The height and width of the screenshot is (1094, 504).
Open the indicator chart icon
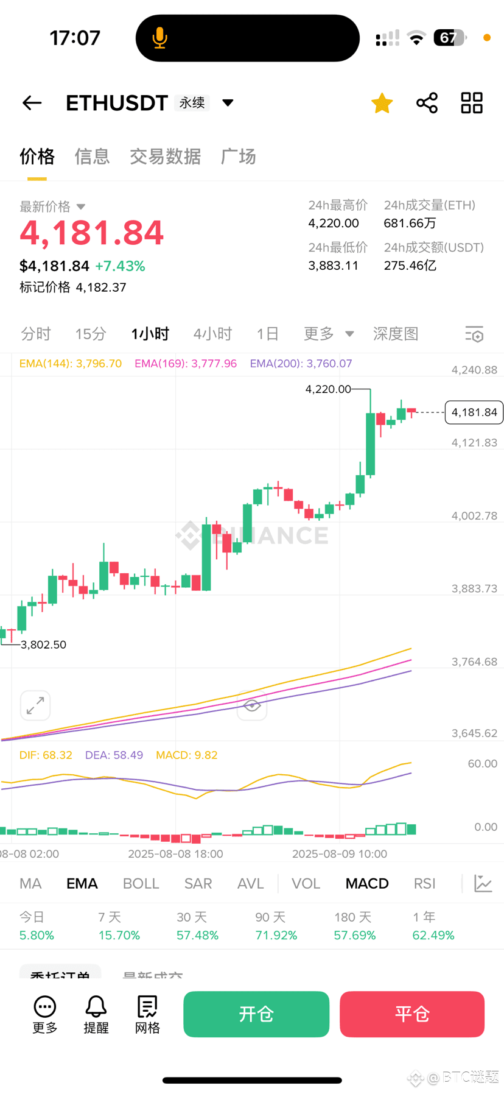(483, 883)
